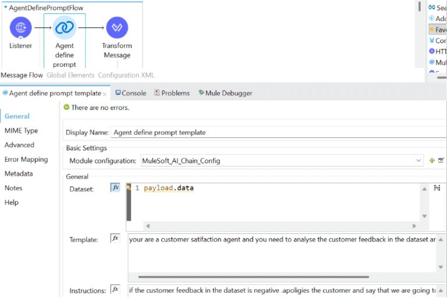
Task: Click the Instructions field scroll up arrow
Action: pos(441,290)
